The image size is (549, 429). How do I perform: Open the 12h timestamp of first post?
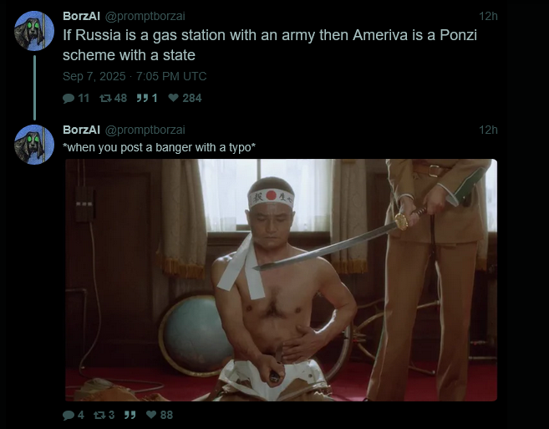tap(488, 16)
